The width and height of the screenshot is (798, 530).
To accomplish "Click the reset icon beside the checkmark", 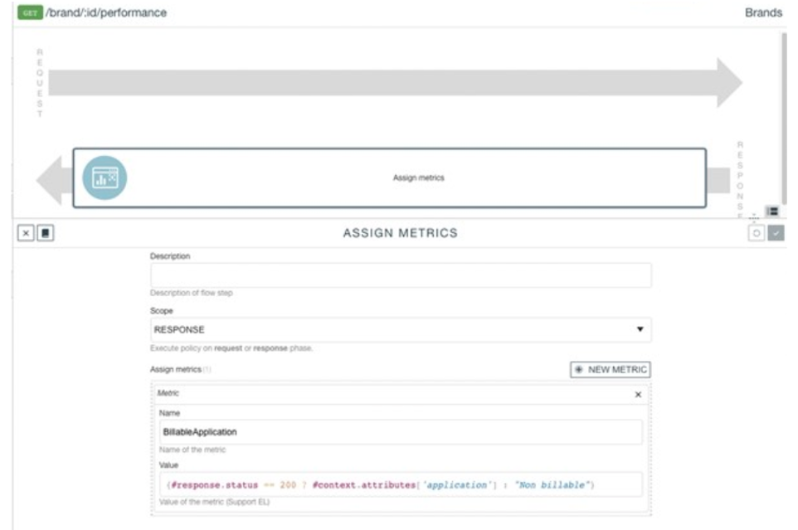I will (x=757, y=234).
